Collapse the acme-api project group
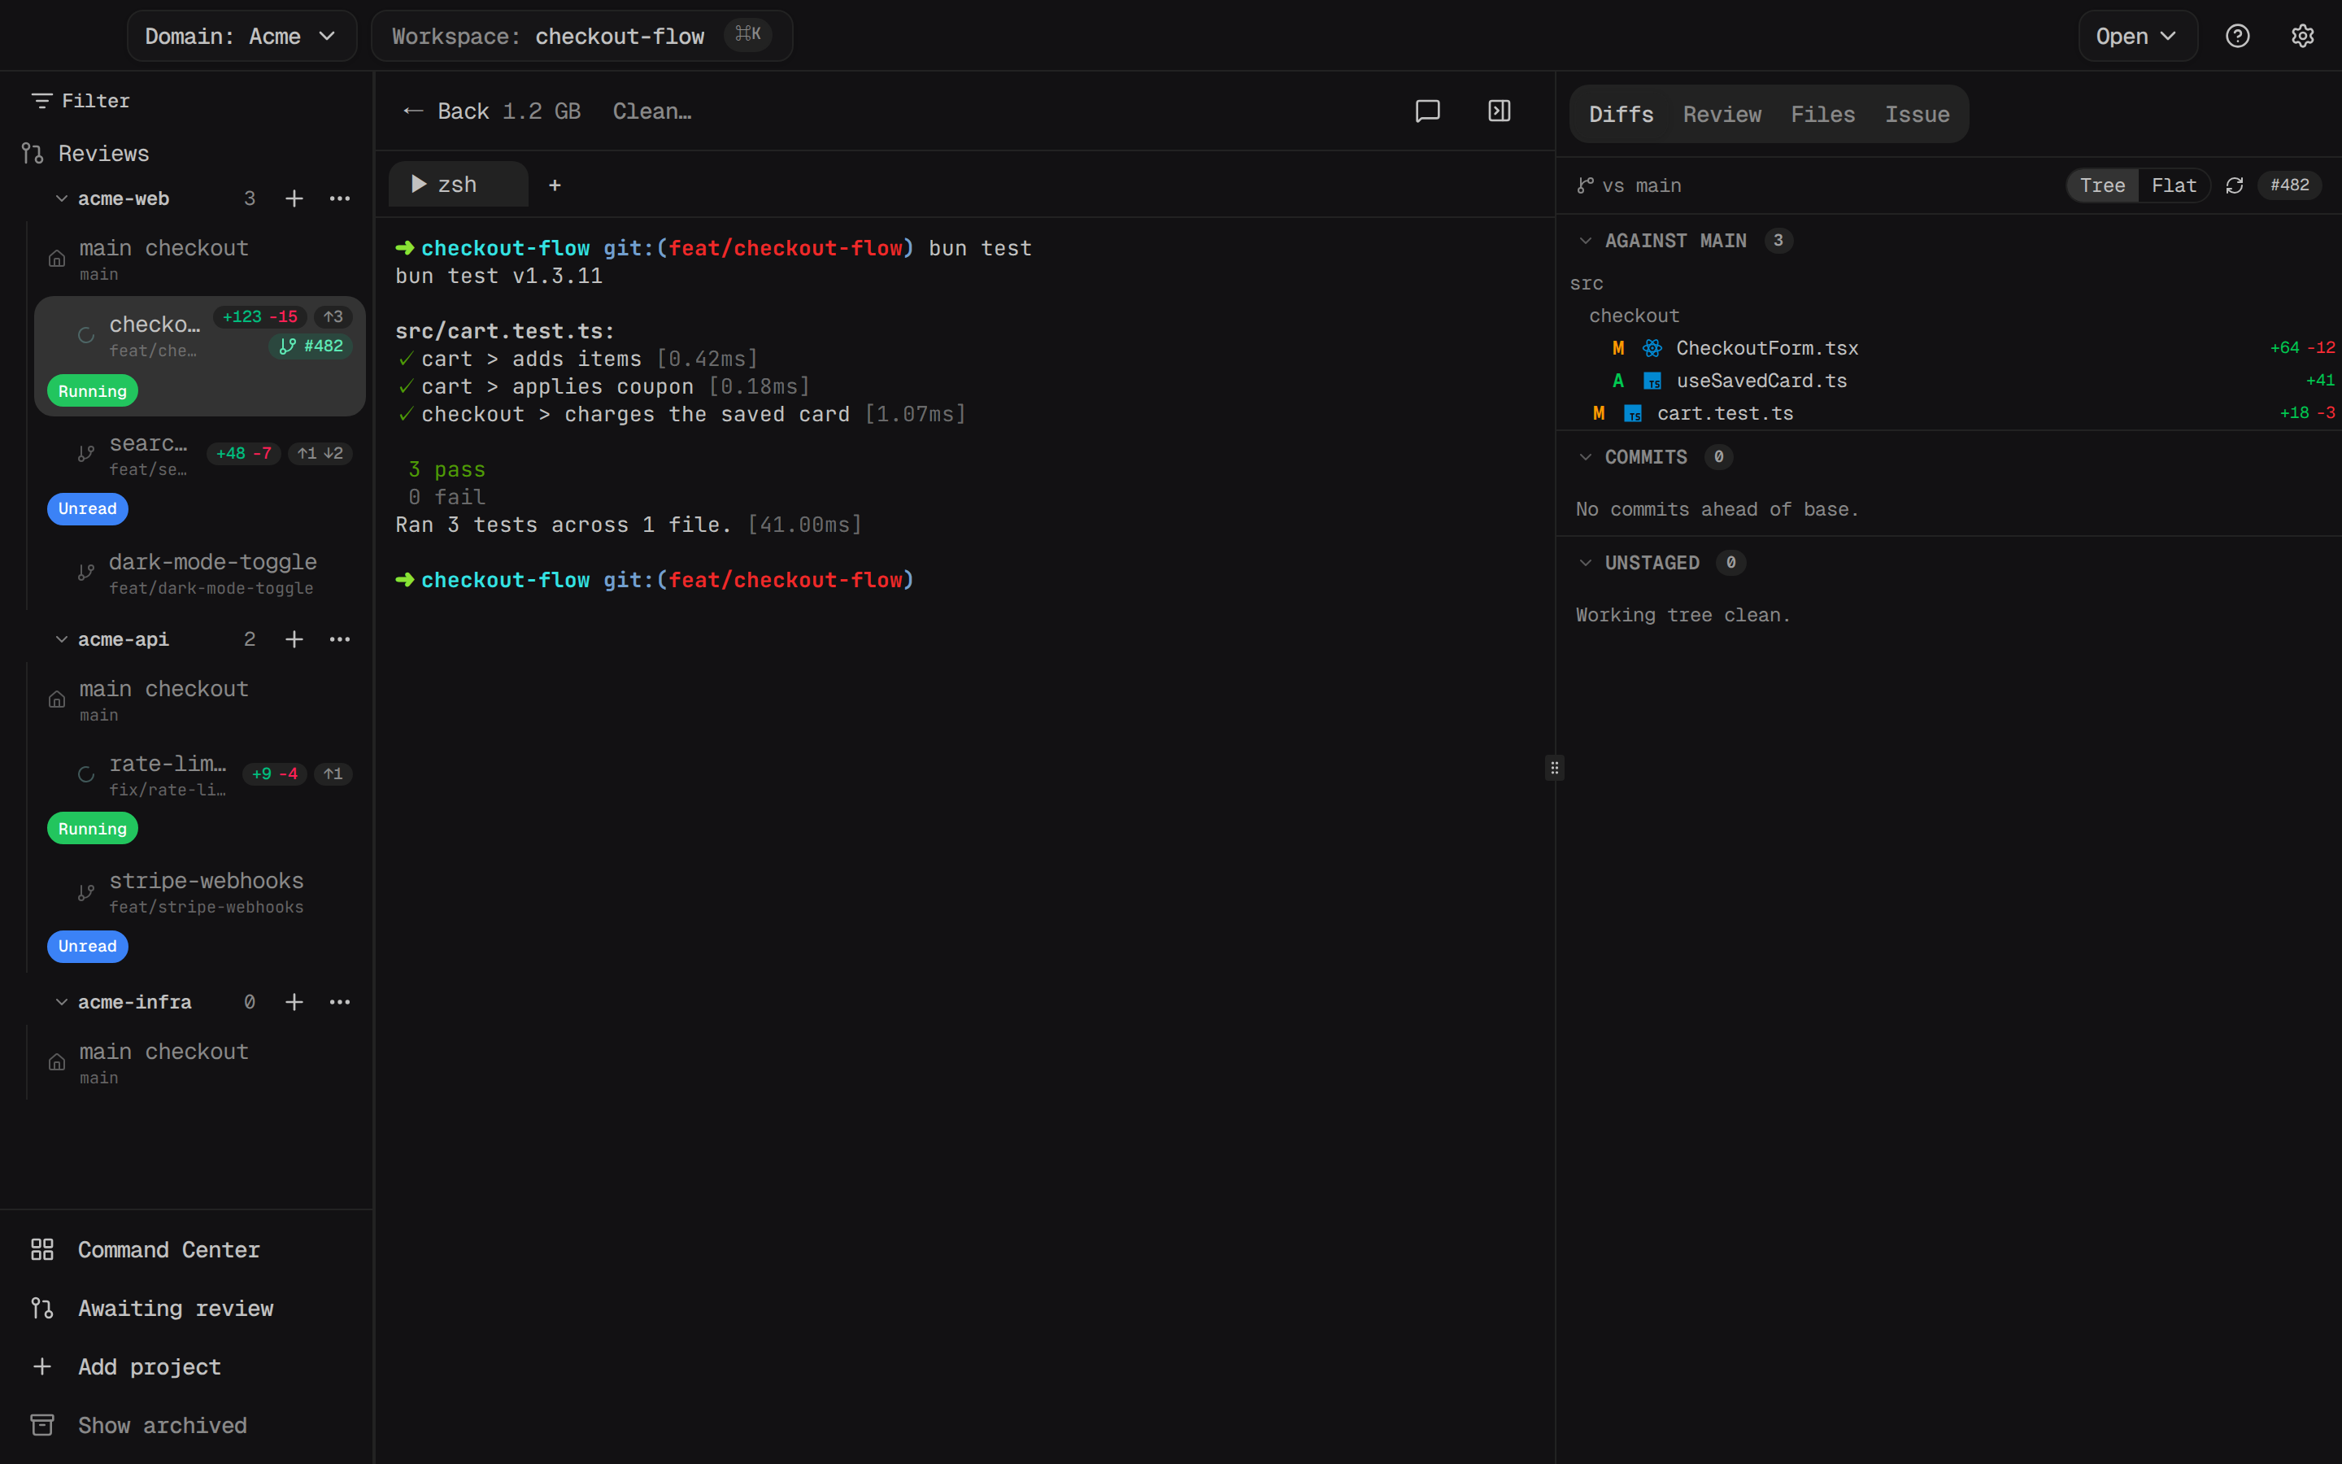The height and width of the screenshot is (1464, 2342). (x=61, y=639)
